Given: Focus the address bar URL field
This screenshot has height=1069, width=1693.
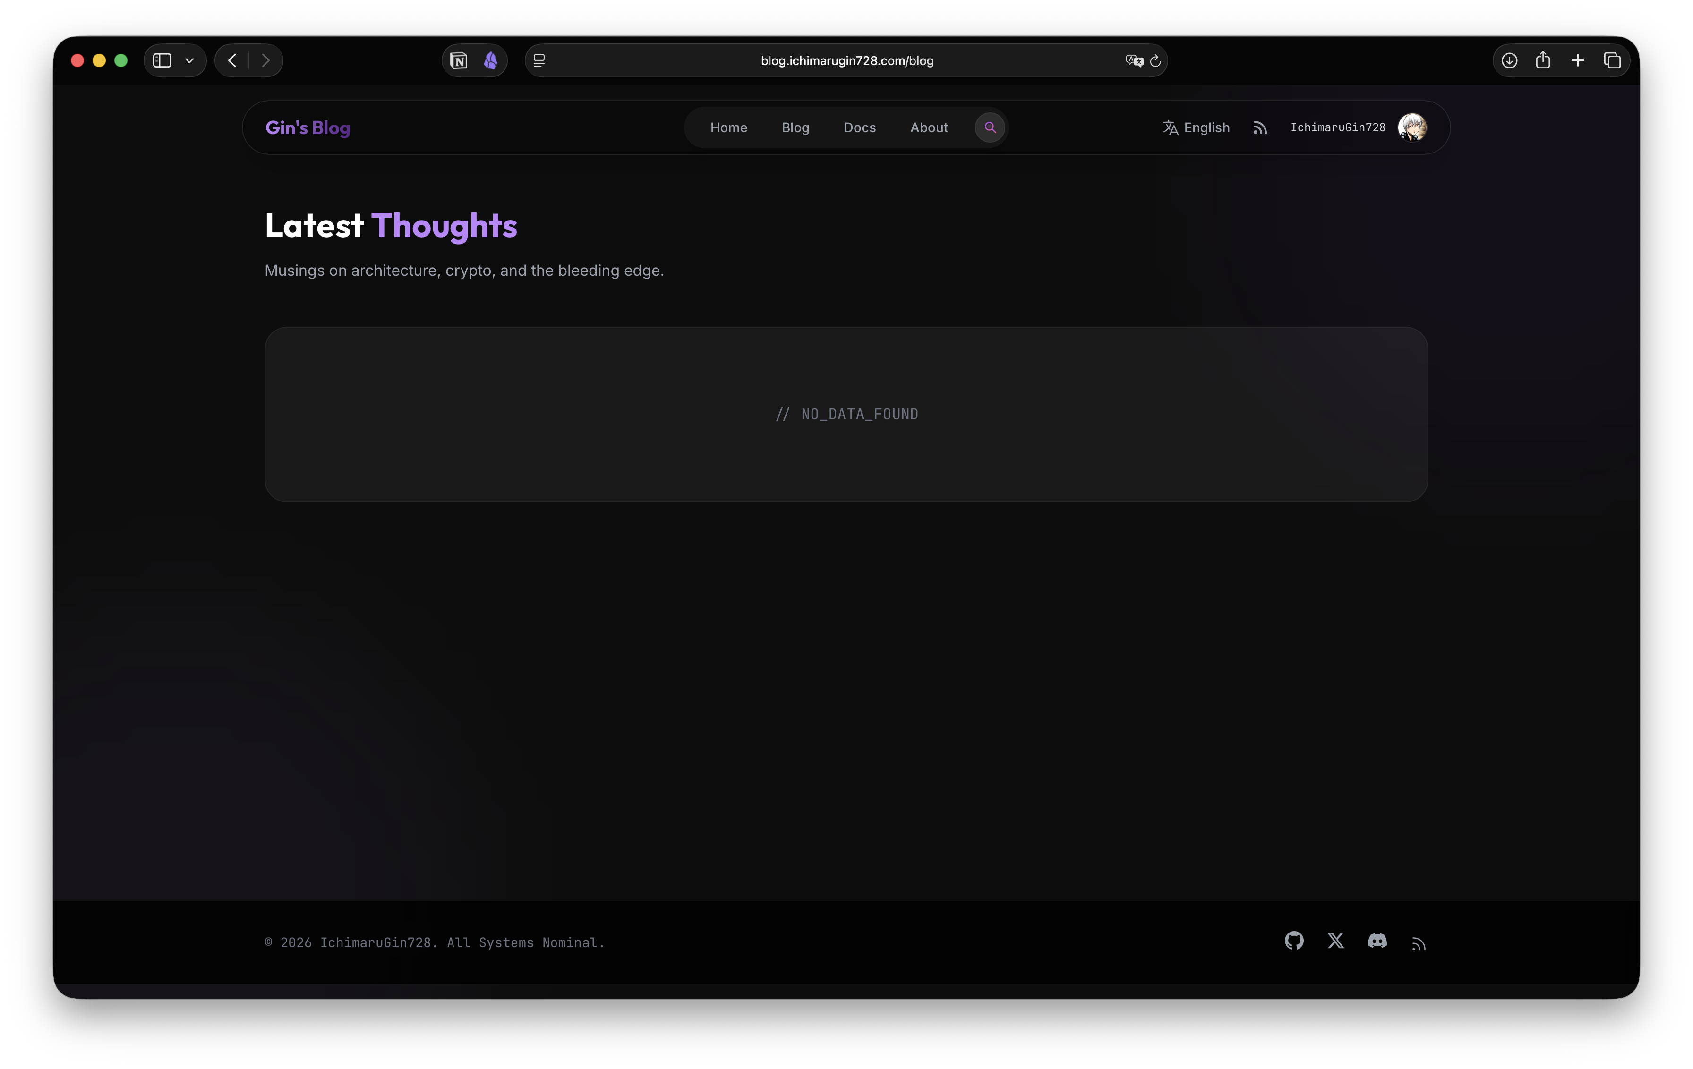Looking at the screenshot, I should [x=846, y=60].
